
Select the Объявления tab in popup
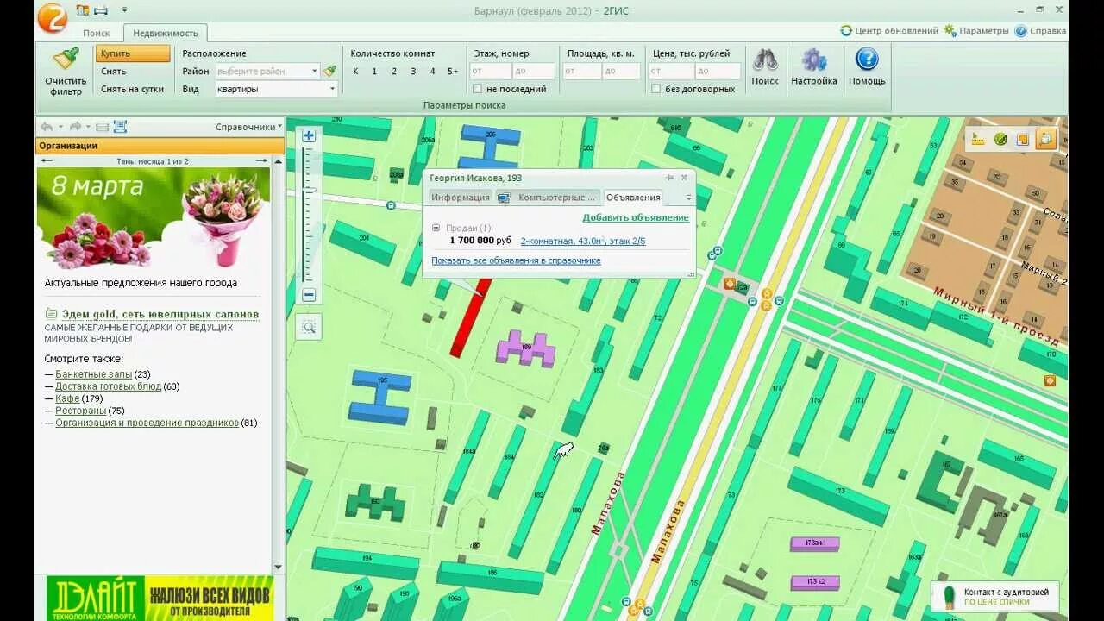point(633,198)
